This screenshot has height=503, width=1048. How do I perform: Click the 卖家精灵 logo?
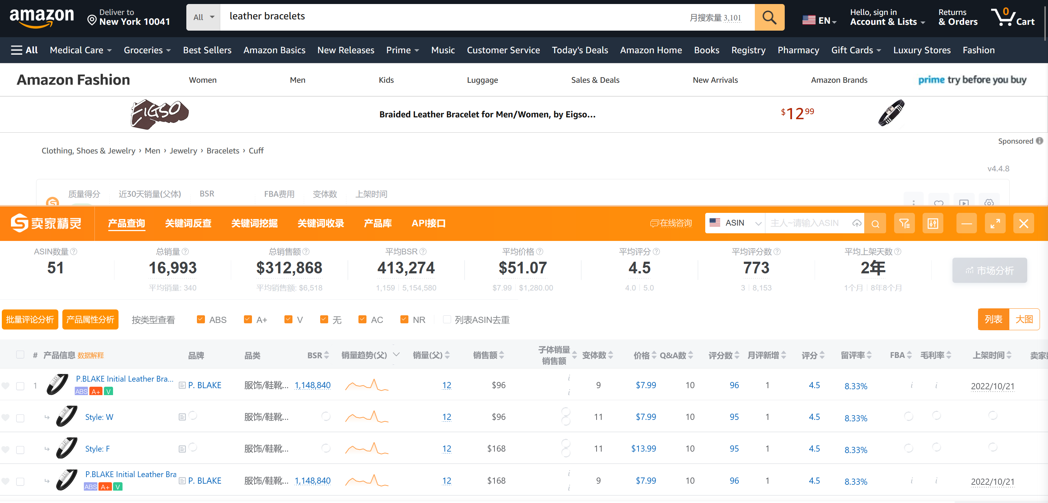[x=46, y=223]
